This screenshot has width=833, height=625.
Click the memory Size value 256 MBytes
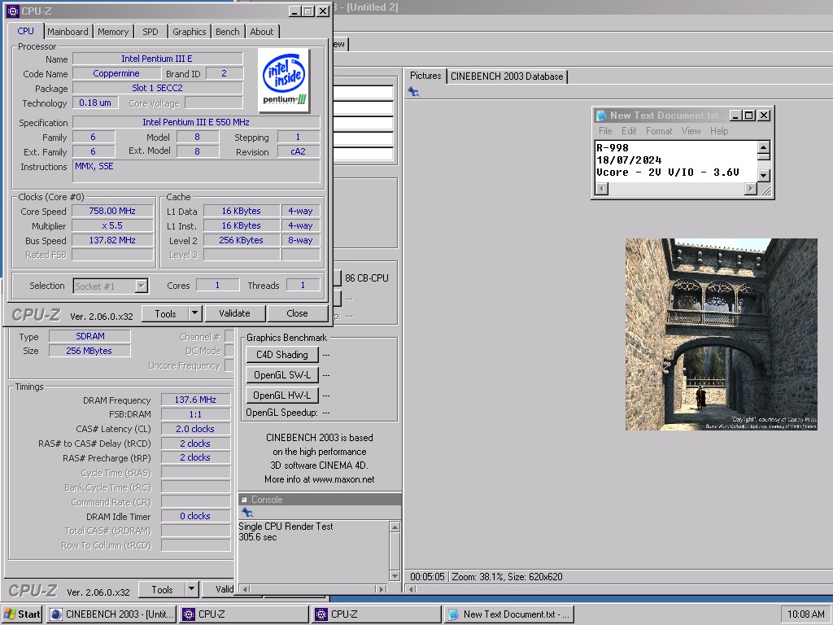[89, 351]
